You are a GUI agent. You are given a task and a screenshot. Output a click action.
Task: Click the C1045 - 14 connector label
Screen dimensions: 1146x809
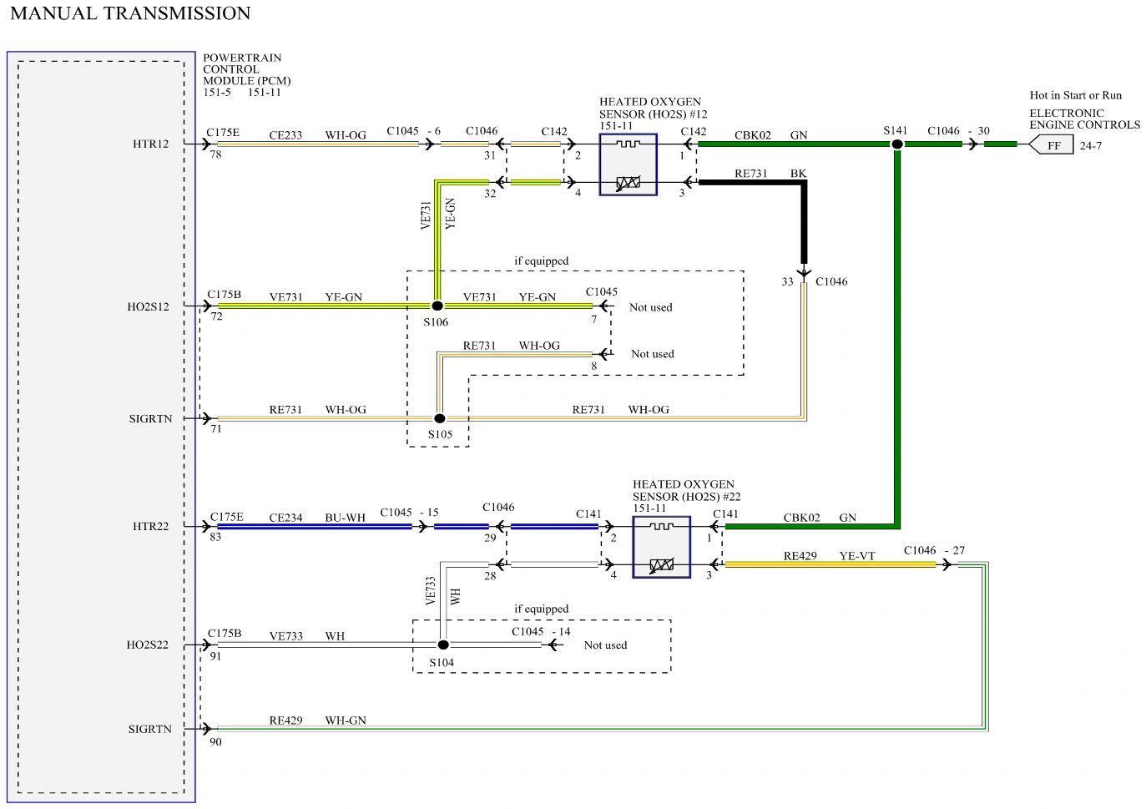point(541,632)
